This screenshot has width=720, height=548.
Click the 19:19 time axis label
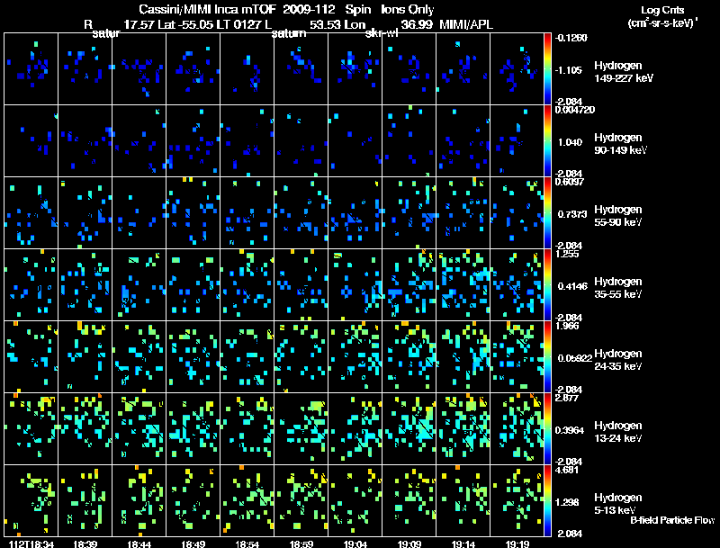517,544
